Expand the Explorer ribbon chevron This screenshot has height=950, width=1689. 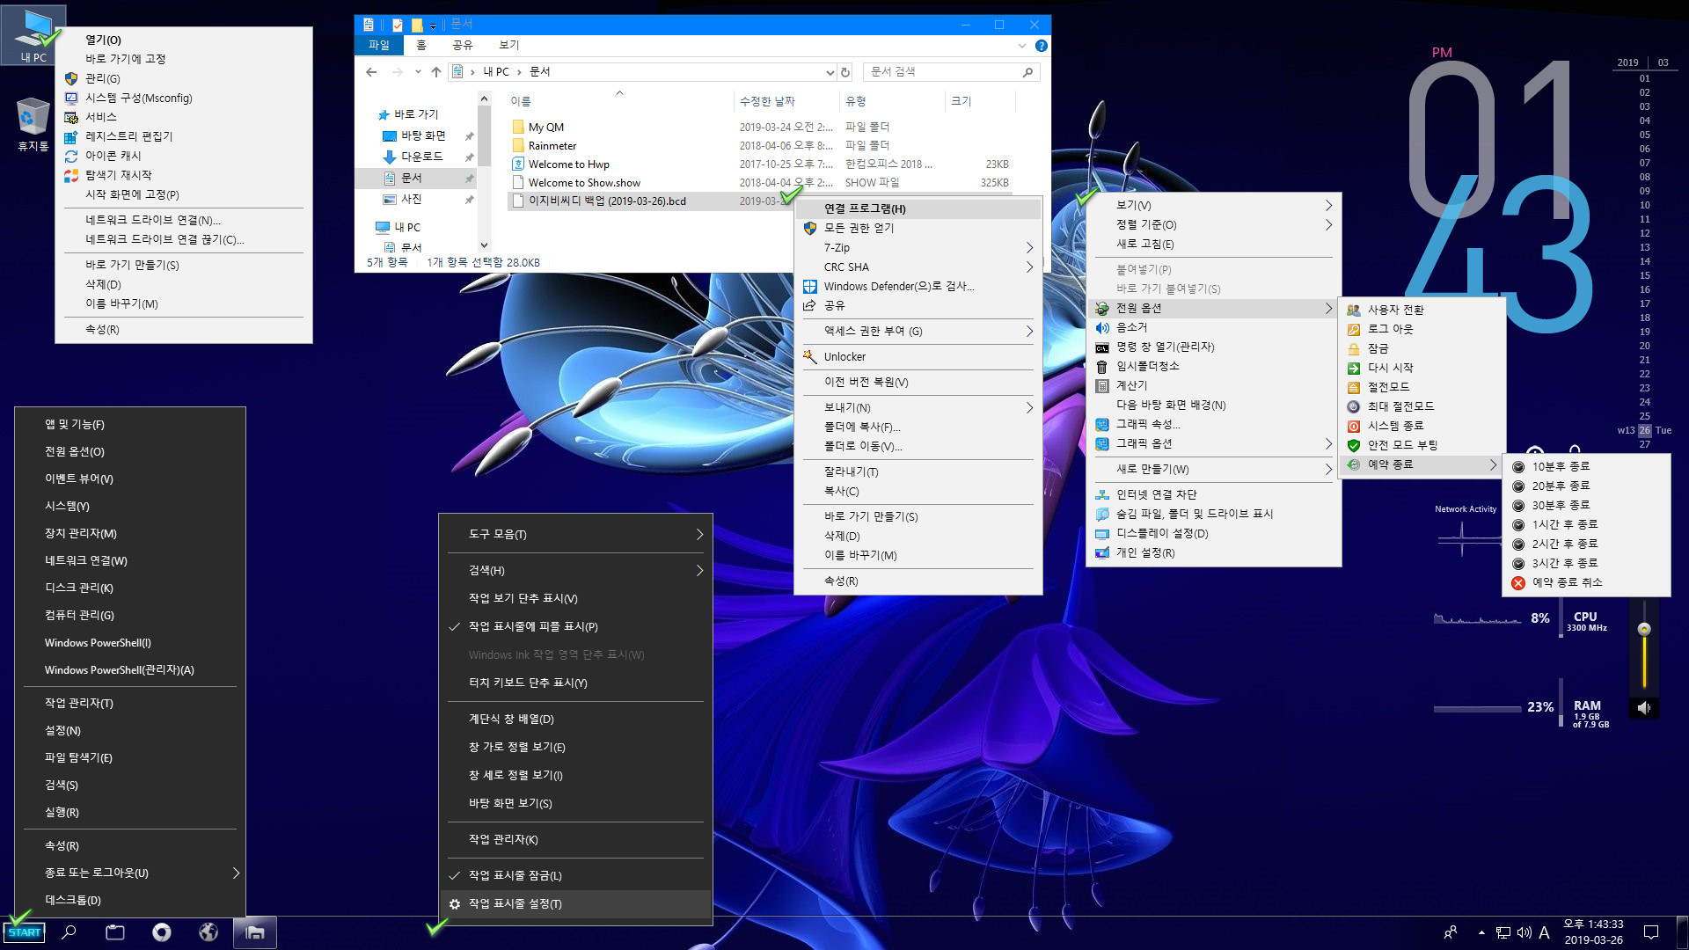coord(1021,46)
